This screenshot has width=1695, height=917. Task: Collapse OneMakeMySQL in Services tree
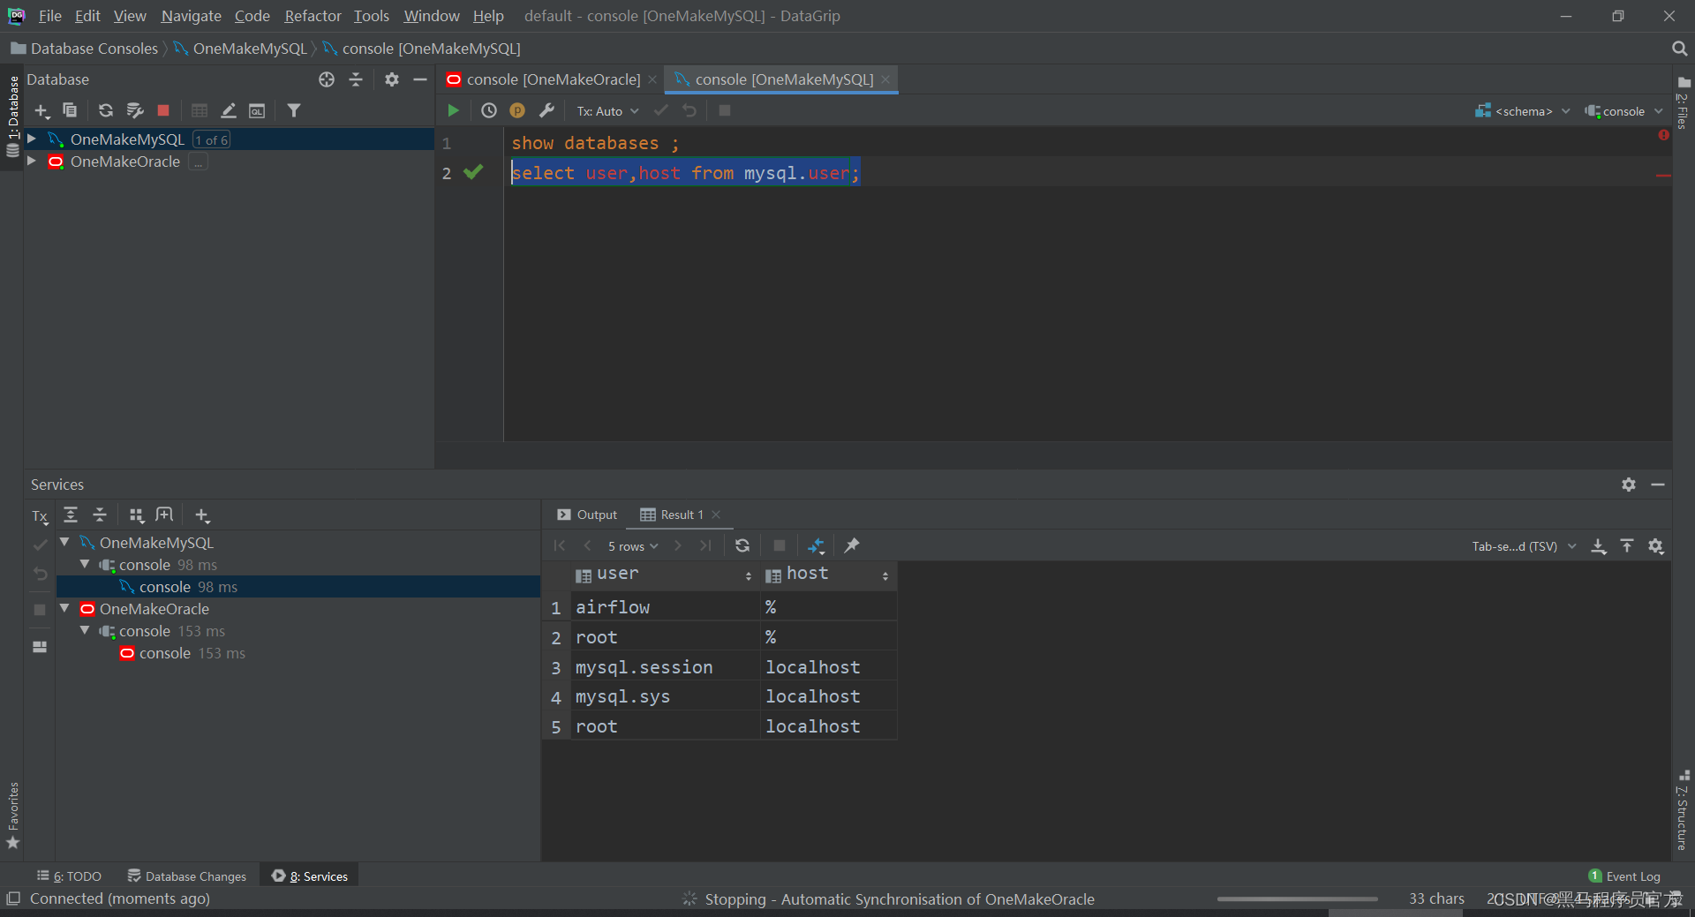tap(64, 542)
